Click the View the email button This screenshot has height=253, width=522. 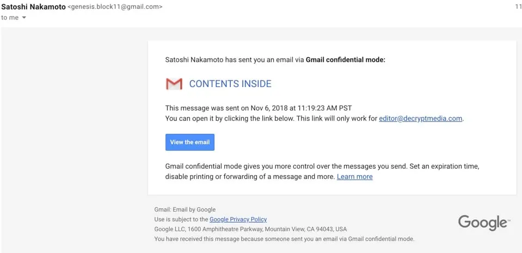tap(190, 142)
